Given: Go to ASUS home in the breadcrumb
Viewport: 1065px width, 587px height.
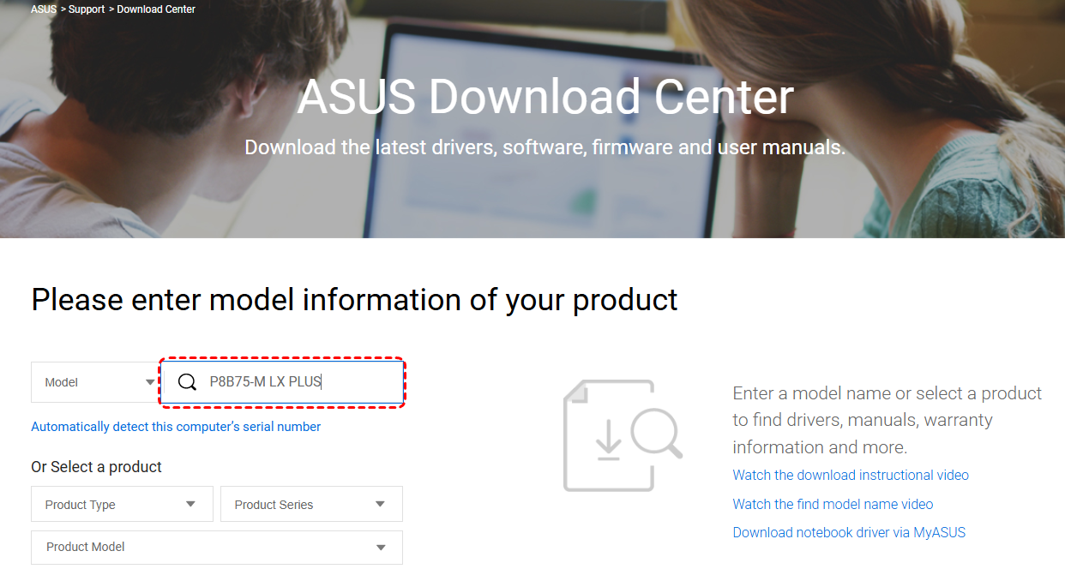Looking at the screenshot, I should pos(44,9).
